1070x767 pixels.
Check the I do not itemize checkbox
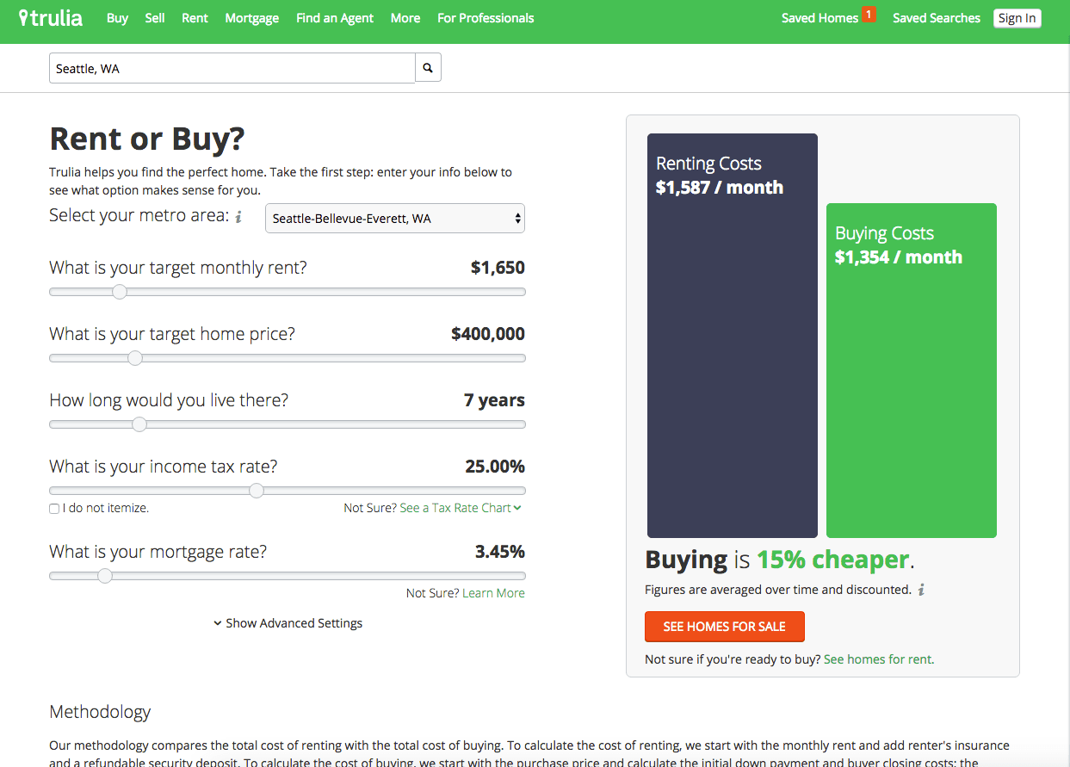coord(53,509)
